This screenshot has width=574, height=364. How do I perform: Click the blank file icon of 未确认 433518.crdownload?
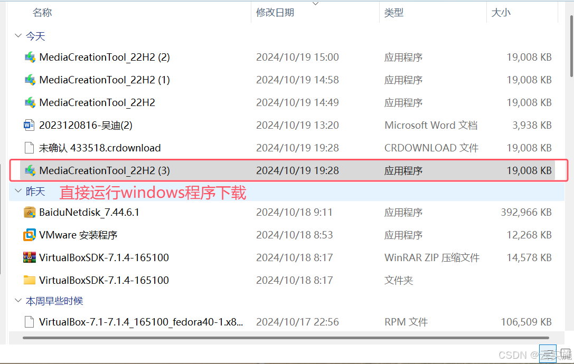coord(29,148)
